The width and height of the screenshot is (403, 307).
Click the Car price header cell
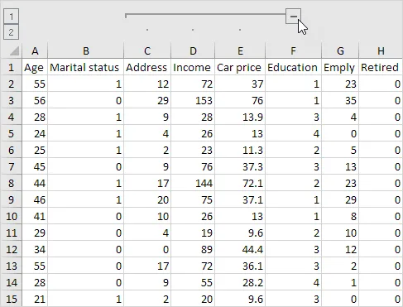click(x=240, y=67)
